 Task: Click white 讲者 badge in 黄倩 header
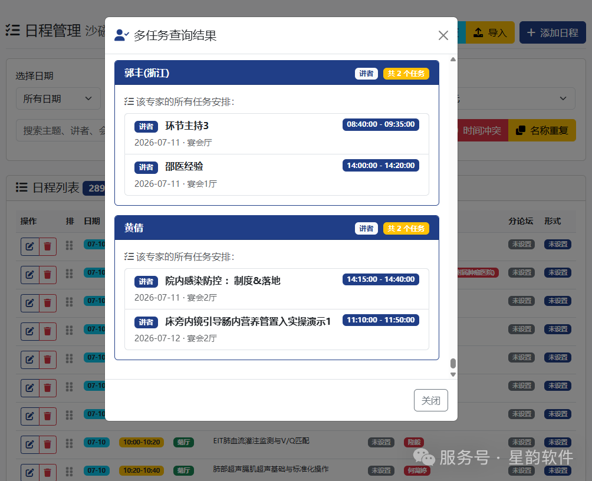(x=366, y=229)
